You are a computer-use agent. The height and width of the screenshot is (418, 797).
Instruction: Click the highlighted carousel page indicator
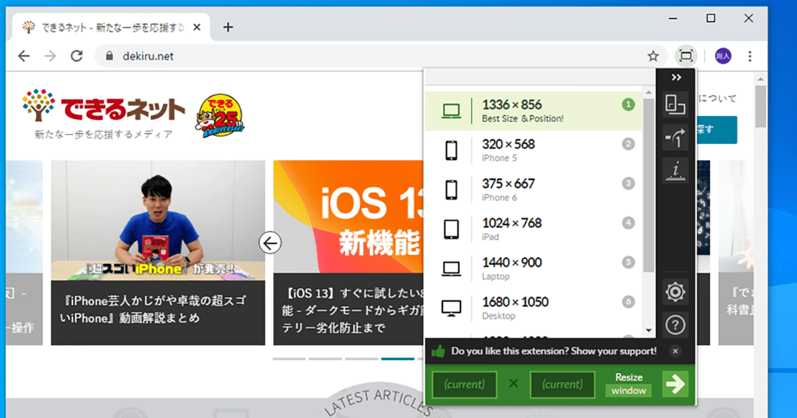(397, 359)
